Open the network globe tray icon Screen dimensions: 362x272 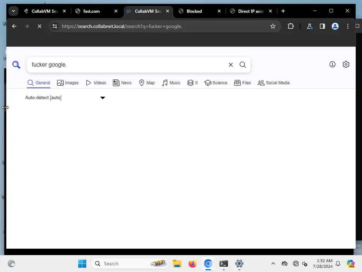[296, 263]
